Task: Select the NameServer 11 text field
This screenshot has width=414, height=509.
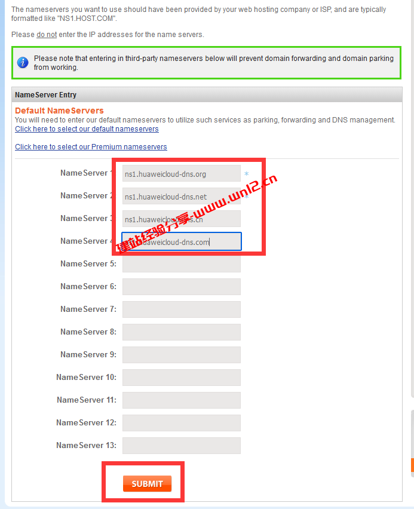Action: coord(181,400)
